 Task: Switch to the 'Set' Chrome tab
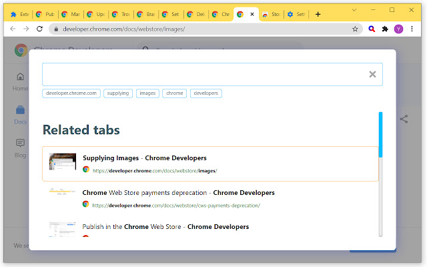pos(171,14)
